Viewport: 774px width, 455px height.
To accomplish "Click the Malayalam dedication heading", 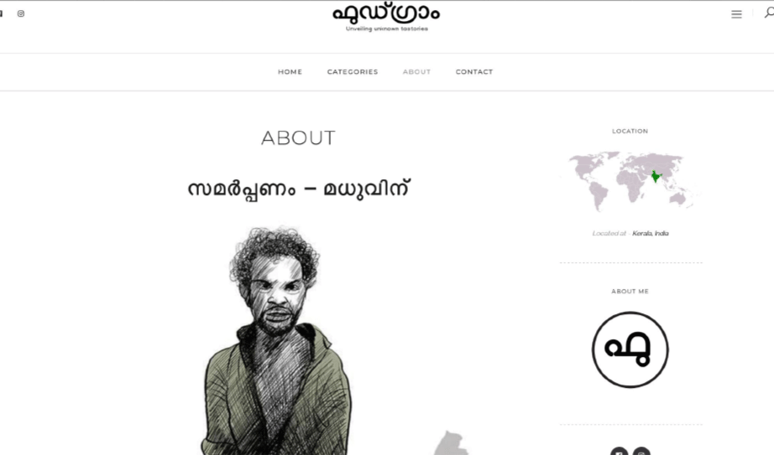I will 299,189.
